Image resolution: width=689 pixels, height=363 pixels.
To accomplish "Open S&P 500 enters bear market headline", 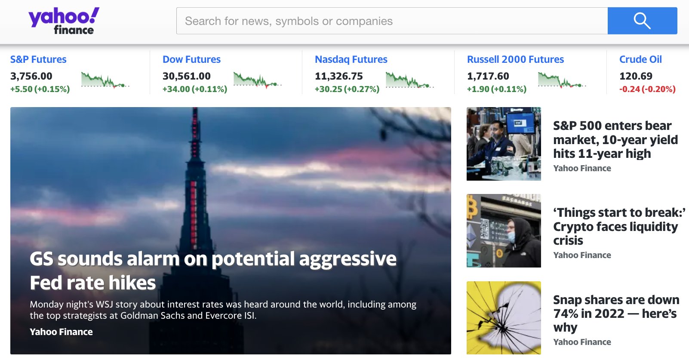I will click(615, 139).
